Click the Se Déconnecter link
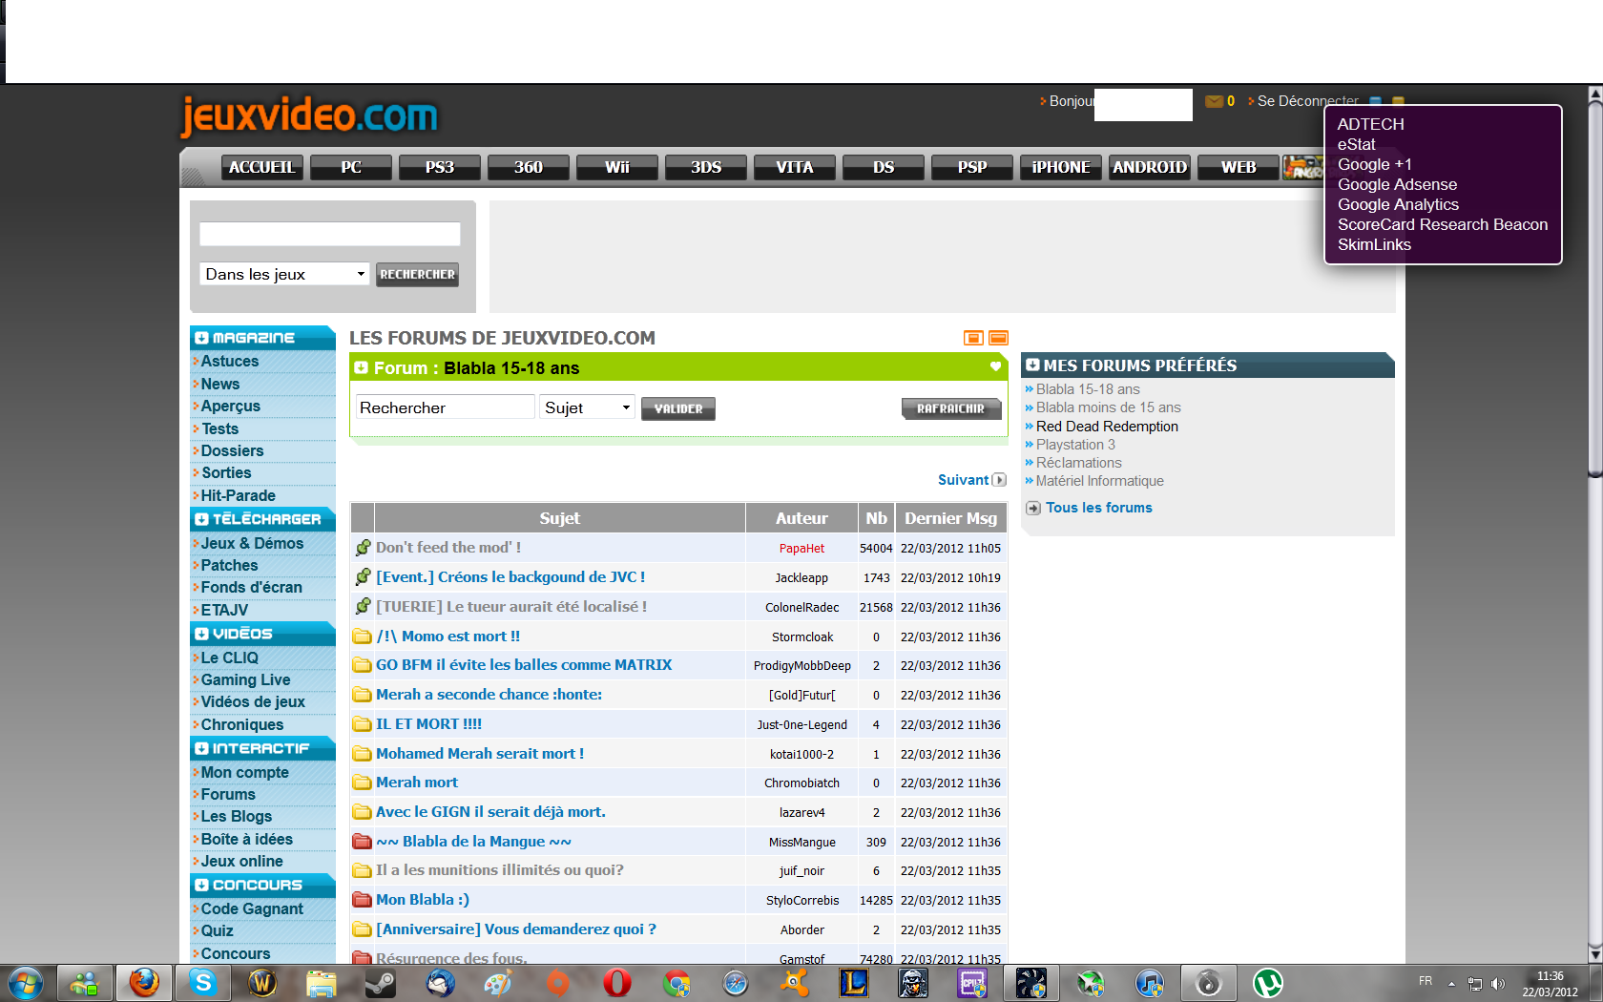Screen dimensions: 1603x1002 coord(1307,101)
